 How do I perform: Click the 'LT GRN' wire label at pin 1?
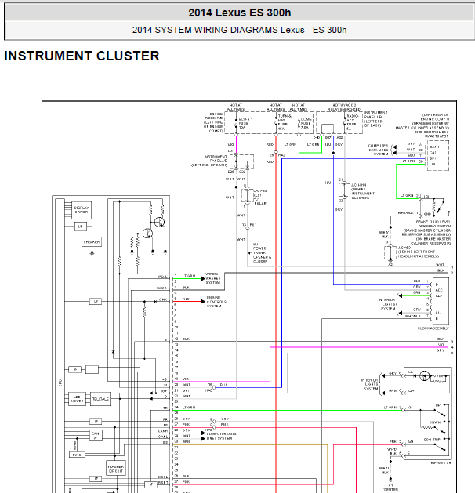pos(189,276)
